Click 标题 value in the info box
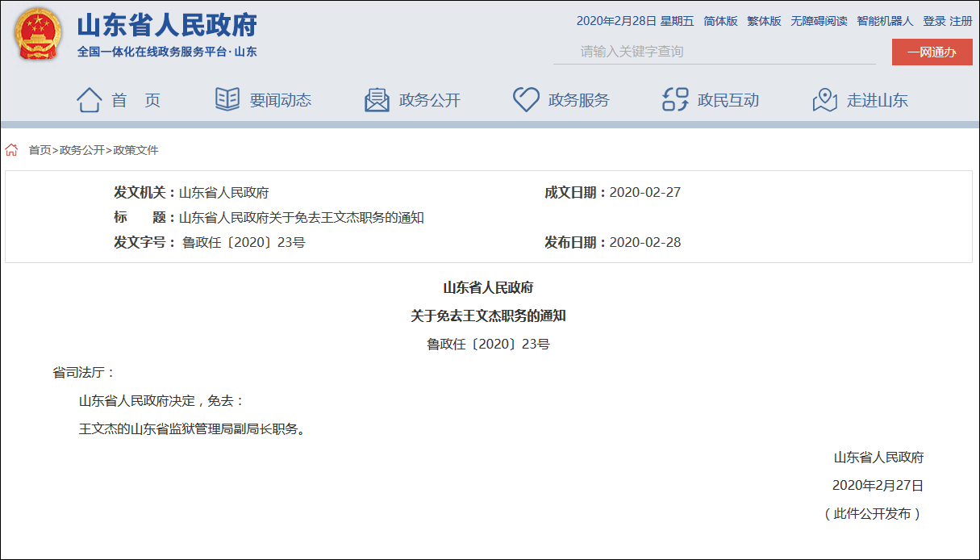Viewport: 980px width, 560px height. point(301,218)
